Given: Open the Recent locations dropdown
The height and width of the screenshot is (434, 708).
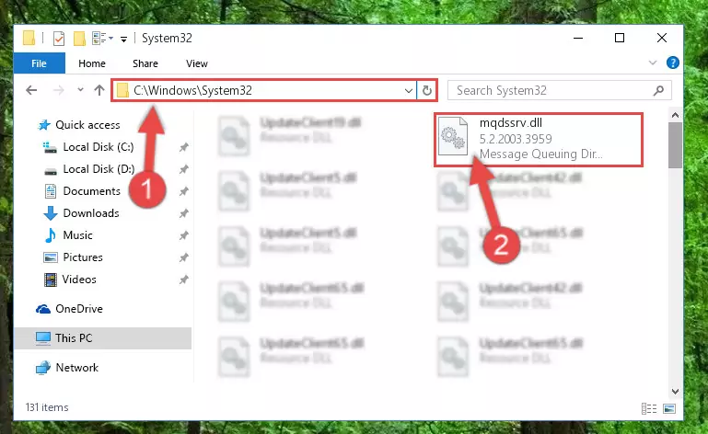Looking at the screenshot, I should 80,90.
